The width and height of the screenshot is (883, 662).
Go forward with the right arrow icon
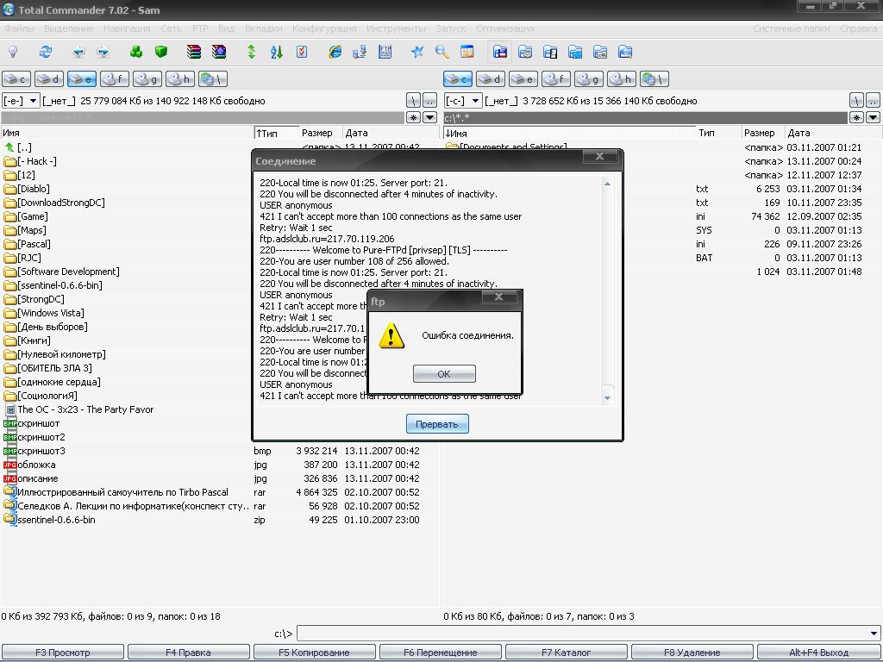point(103,53)
